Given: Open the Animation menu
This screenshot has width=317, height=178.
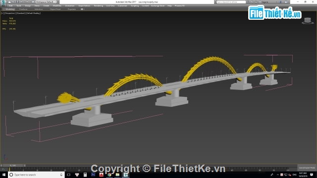Looking at the screenshot, I should 70,6.
